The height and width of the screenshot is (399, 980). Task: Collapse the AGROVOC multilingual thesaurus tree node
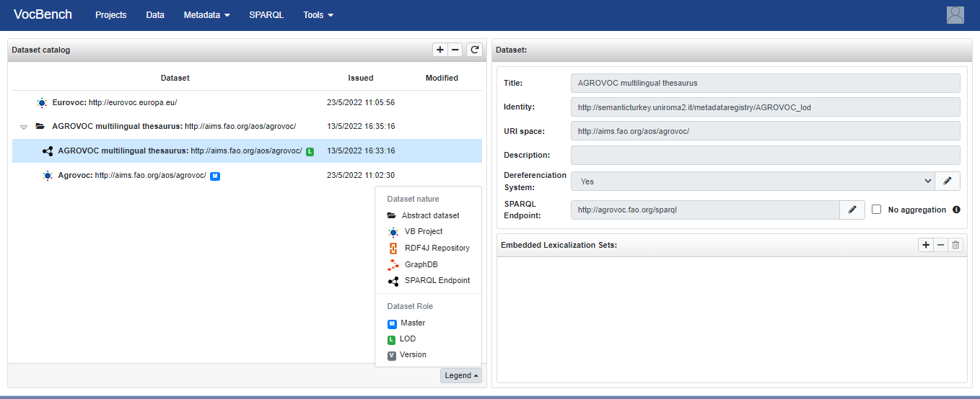(x=24, y=127)
